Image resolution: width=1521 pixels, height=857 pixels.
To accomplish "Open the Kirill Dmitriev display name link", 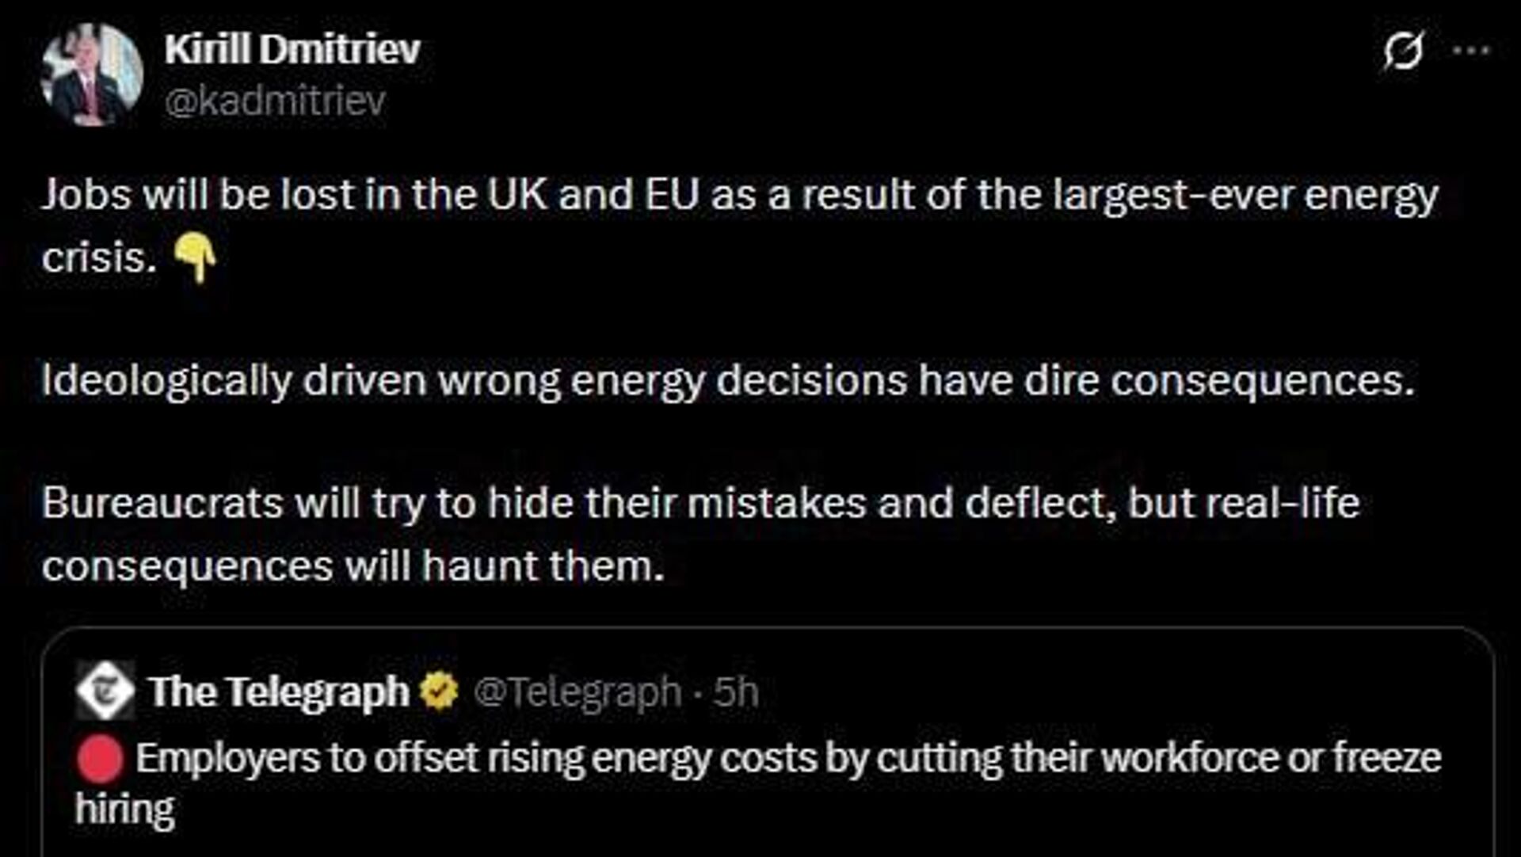I will click(x=292, y=50).
